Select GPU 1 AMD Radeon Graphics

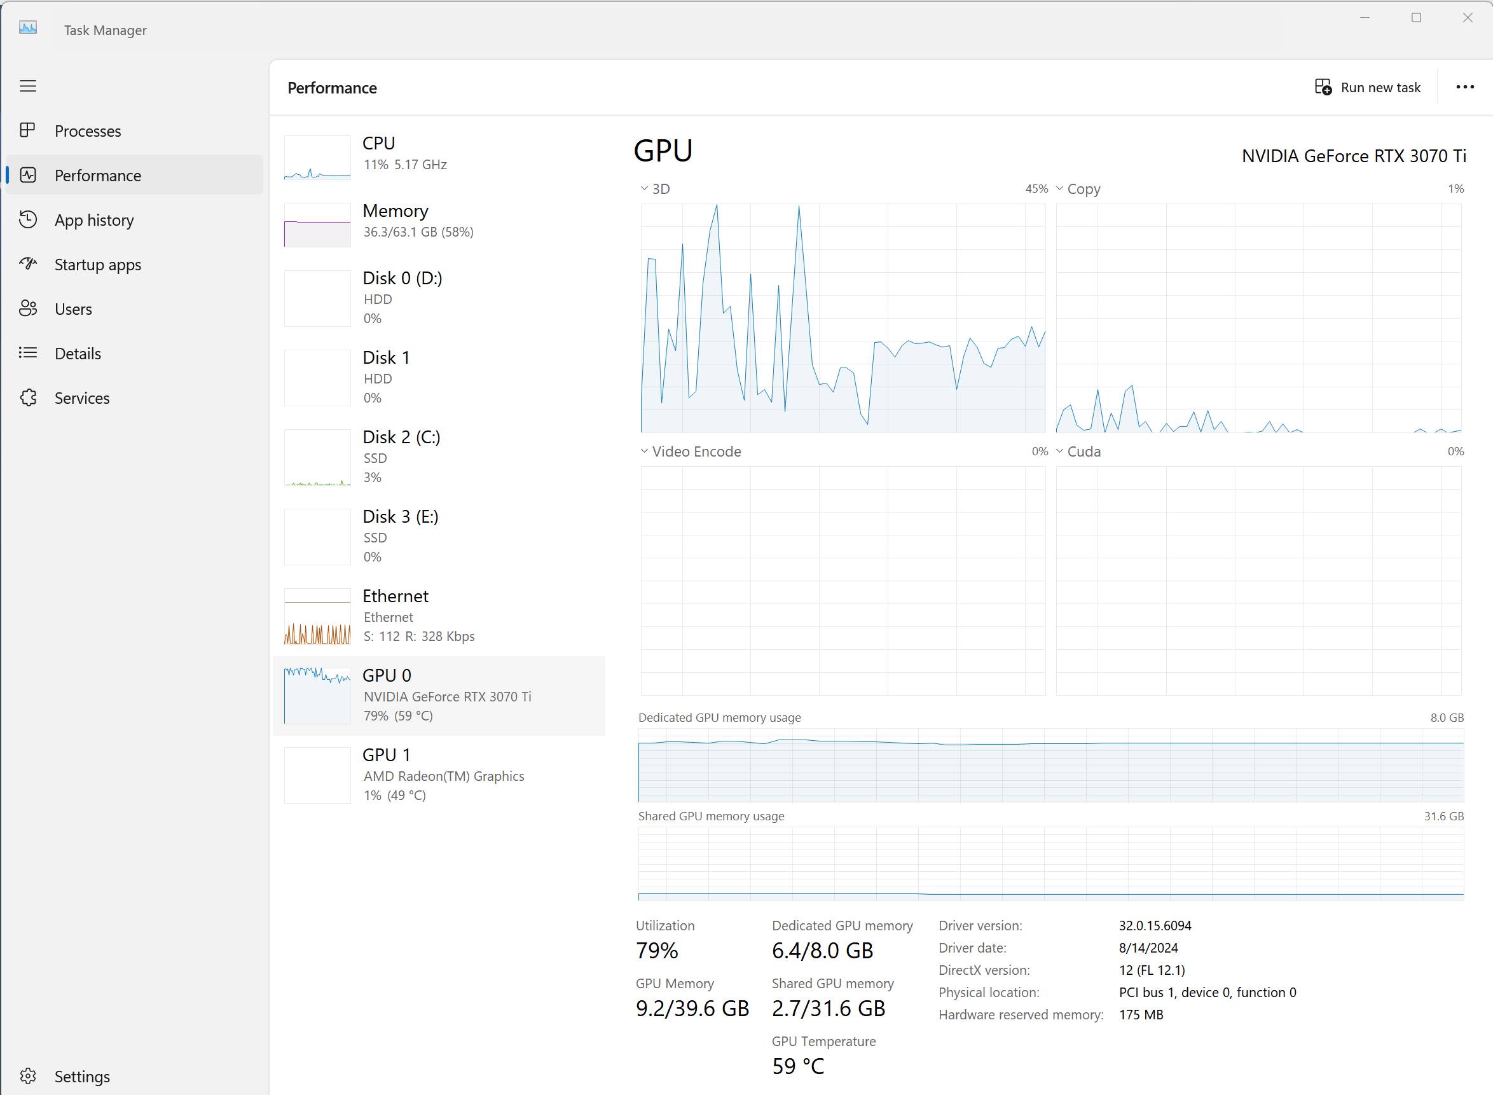coord(439,775)
